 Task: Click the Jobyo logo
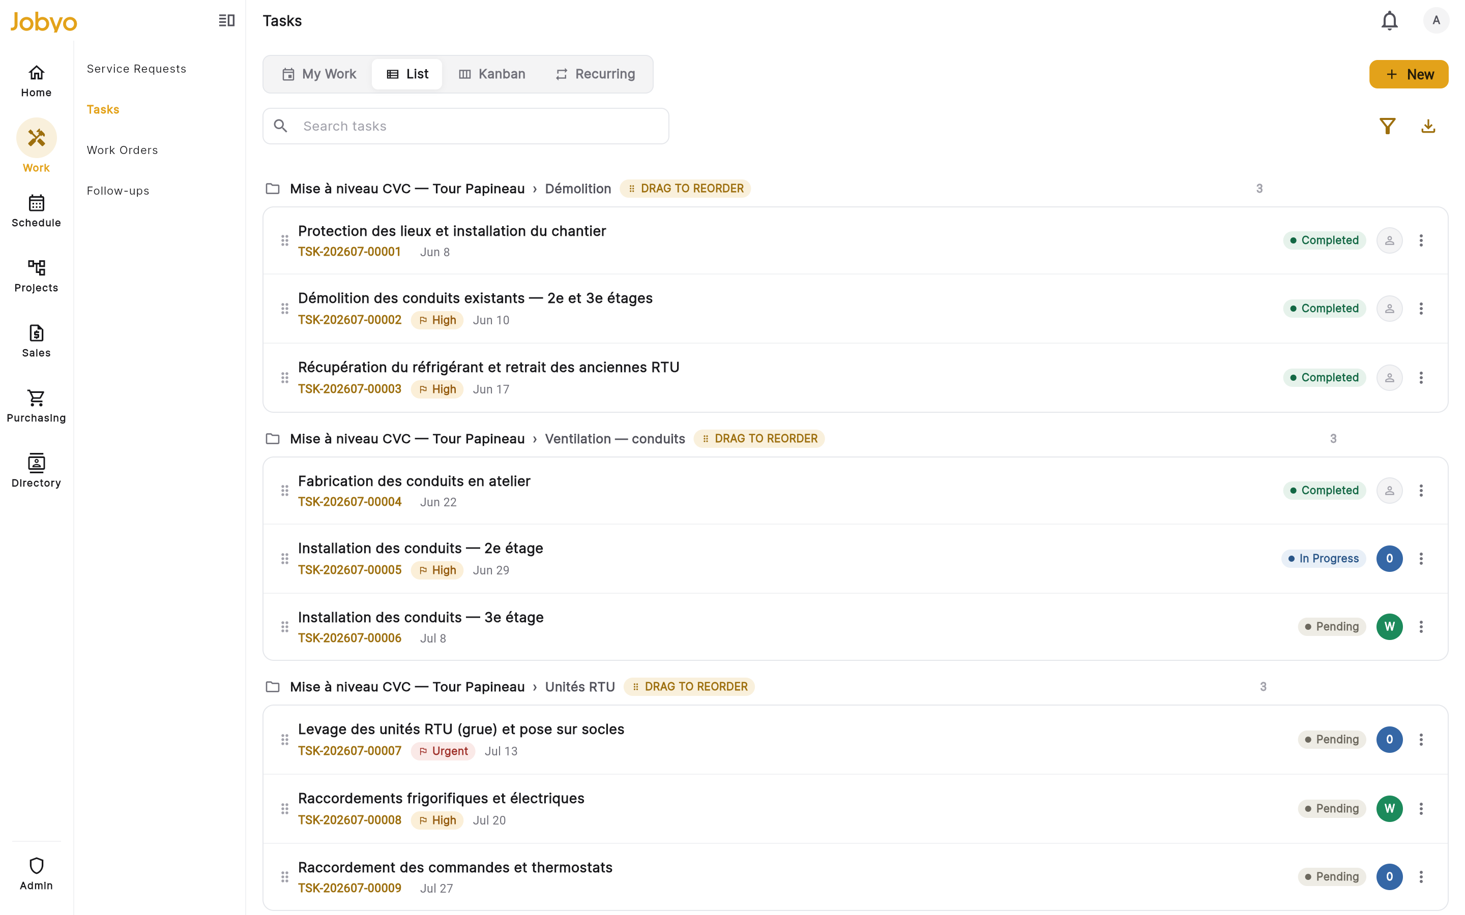pyautogui.click(x=44, y=22)
